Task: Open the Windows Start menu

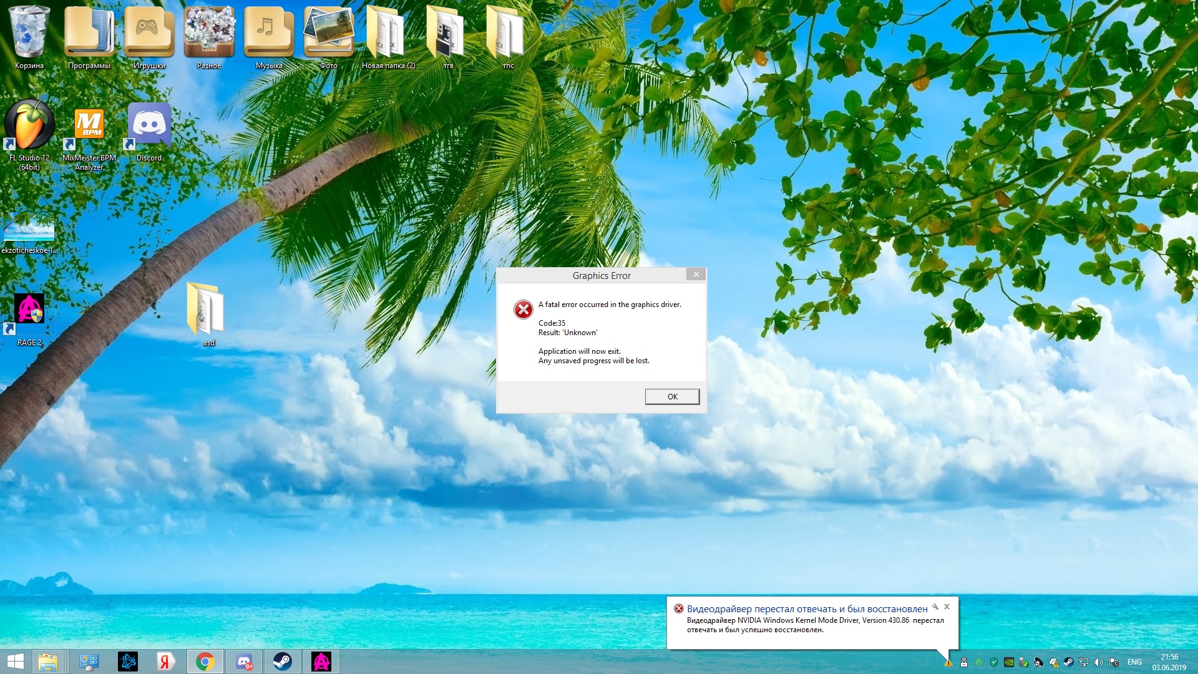Action: tap(16, 662)
